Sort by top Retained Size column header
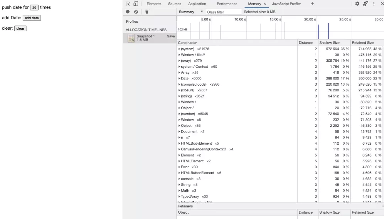Viewport: 384px width, 219px height. (x=367, y=43)
